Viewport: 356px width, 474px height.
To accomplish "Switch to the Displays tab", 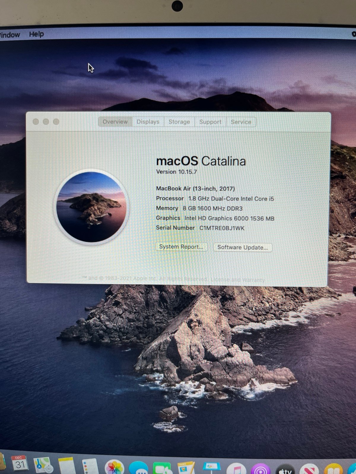I will (148, 122).
